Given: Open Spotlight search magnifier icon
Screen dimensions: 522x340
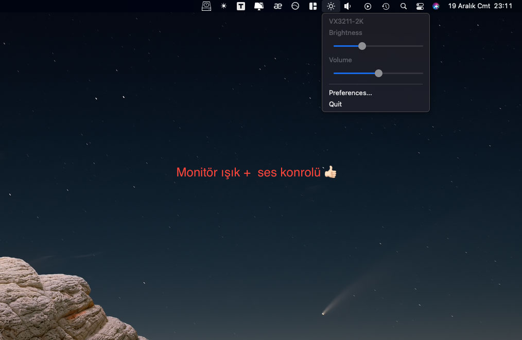Looking at the screenshot, I should pos(403,6).
